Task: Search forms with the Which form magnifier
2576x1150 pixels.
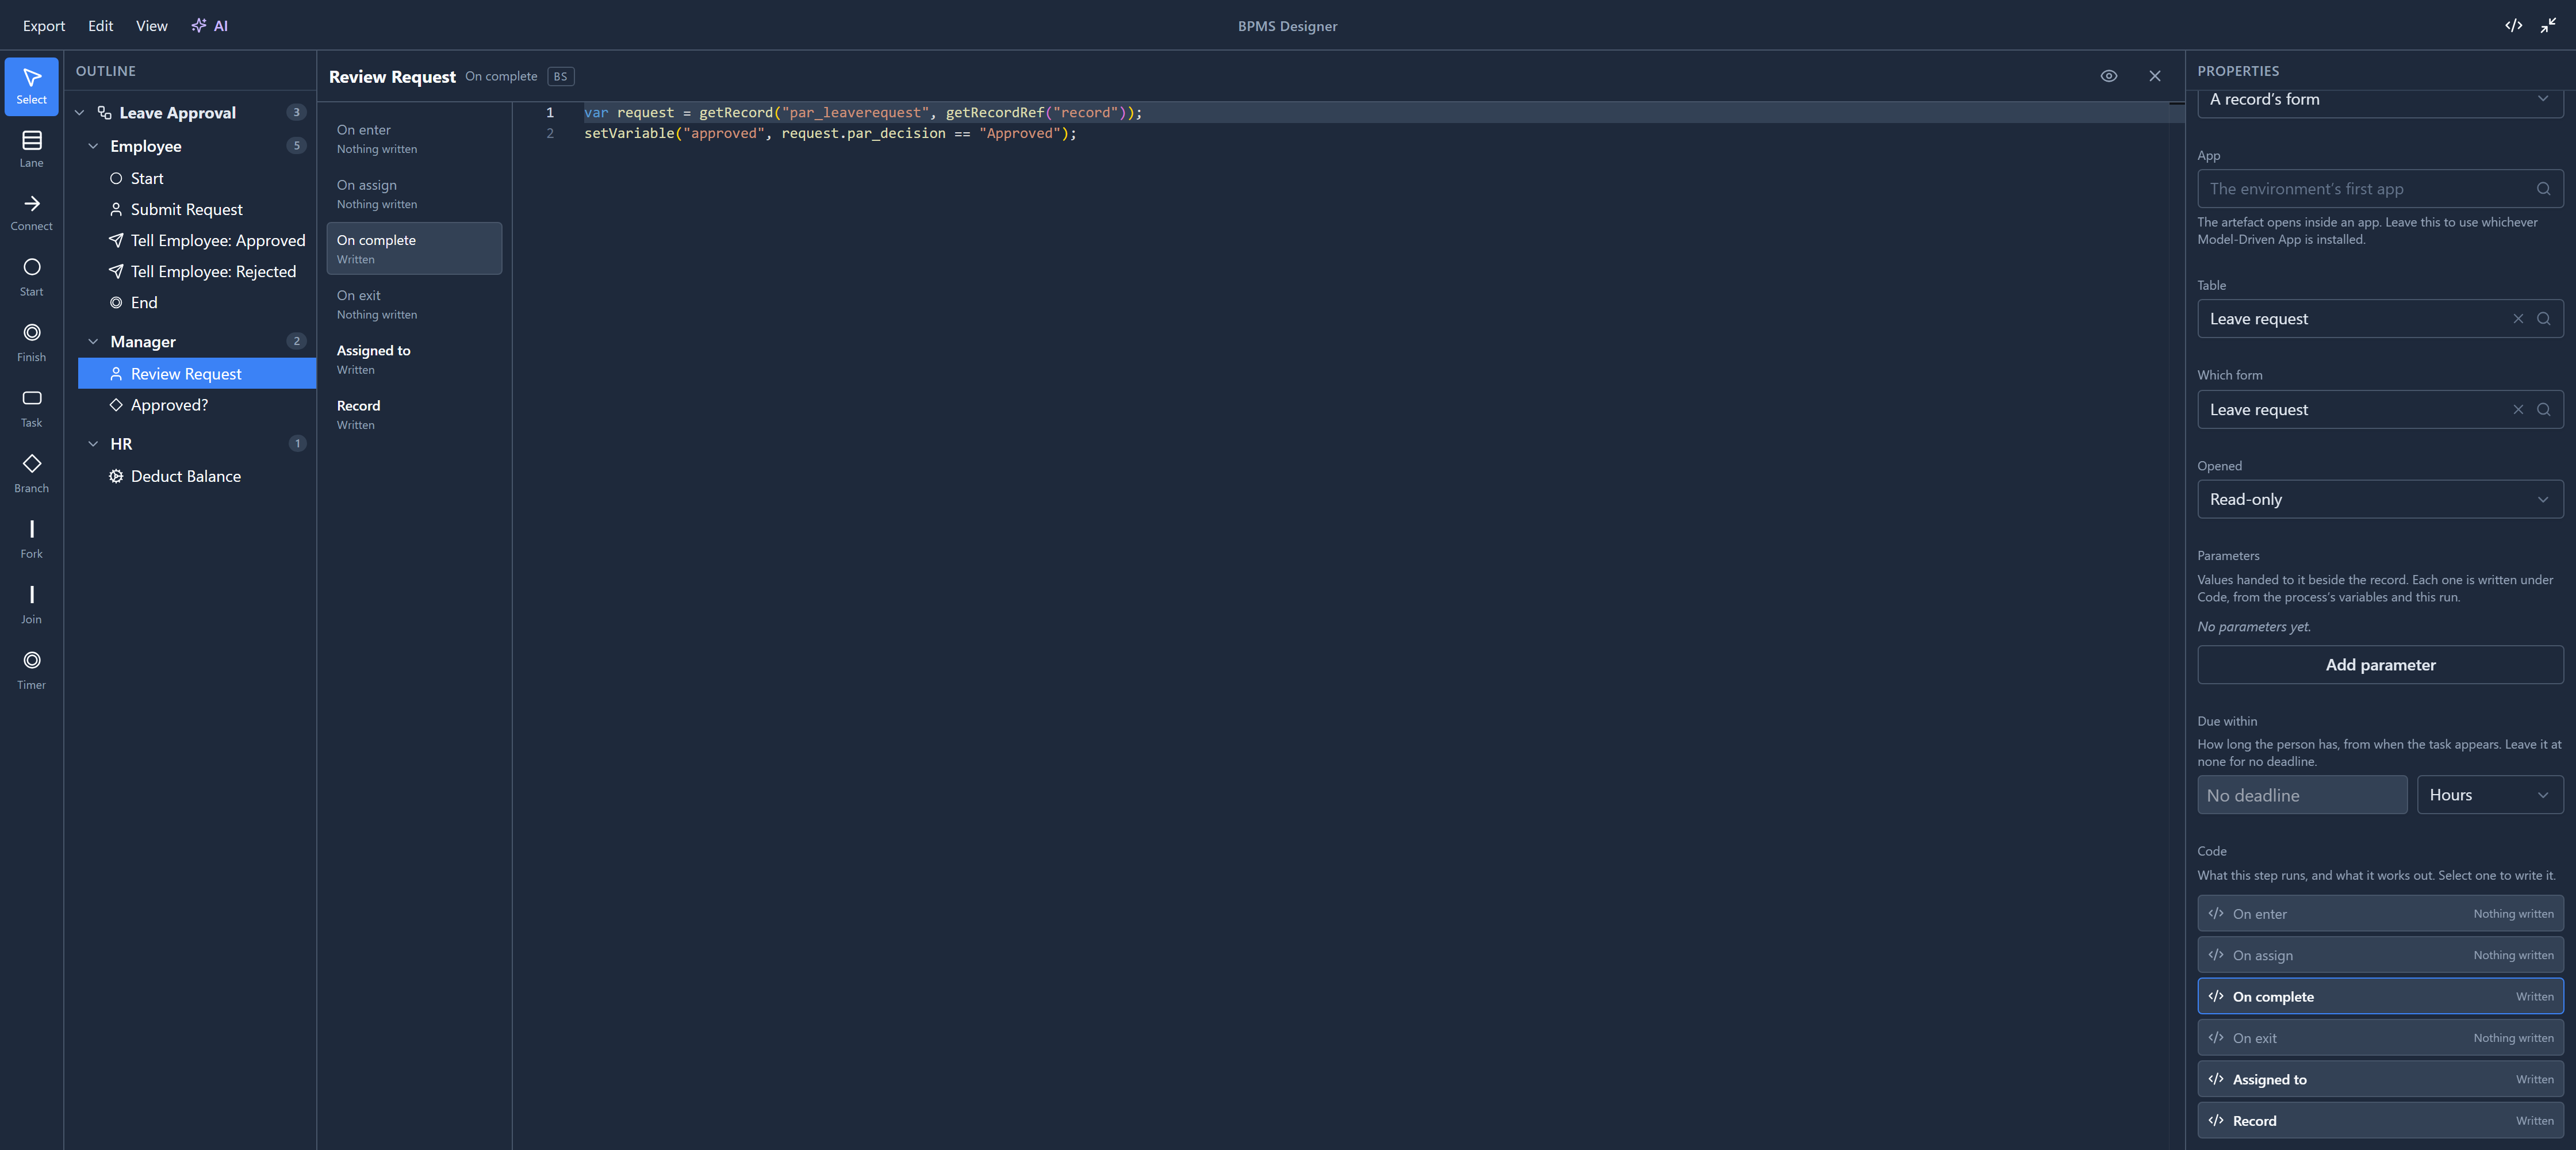Action: click(2543, 409)
